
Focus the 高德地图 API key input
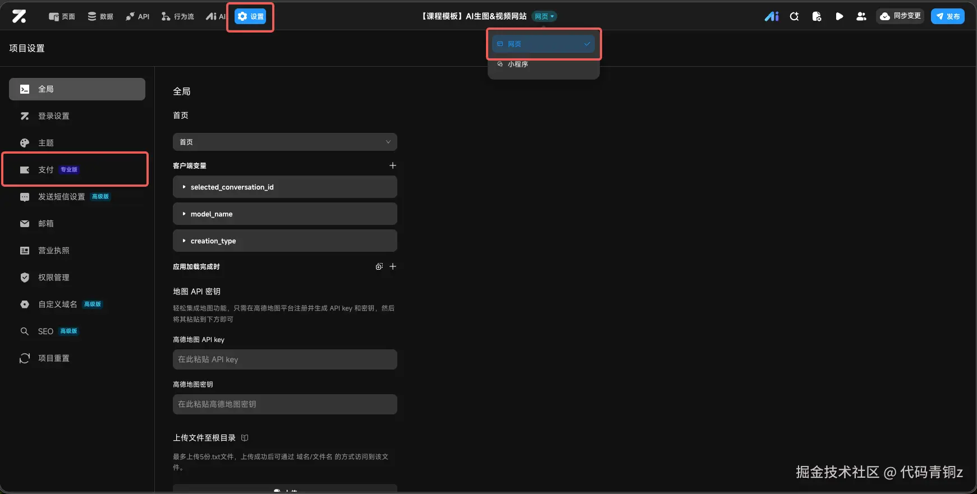pyautogui.click(x=285, y=359)
